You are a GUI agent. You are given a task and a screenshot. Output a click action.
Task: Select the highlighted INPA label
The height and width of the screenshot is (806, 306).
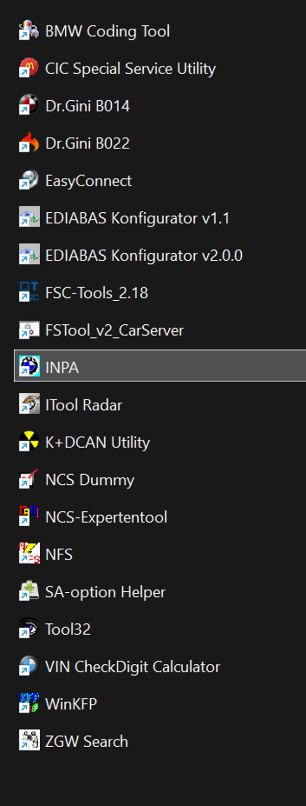[62, 367]
